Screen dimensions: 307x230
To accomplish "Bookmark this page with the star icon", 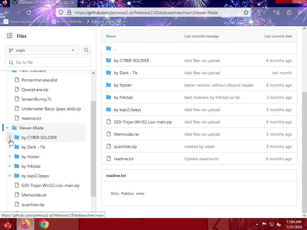I will tap(246, 13).
